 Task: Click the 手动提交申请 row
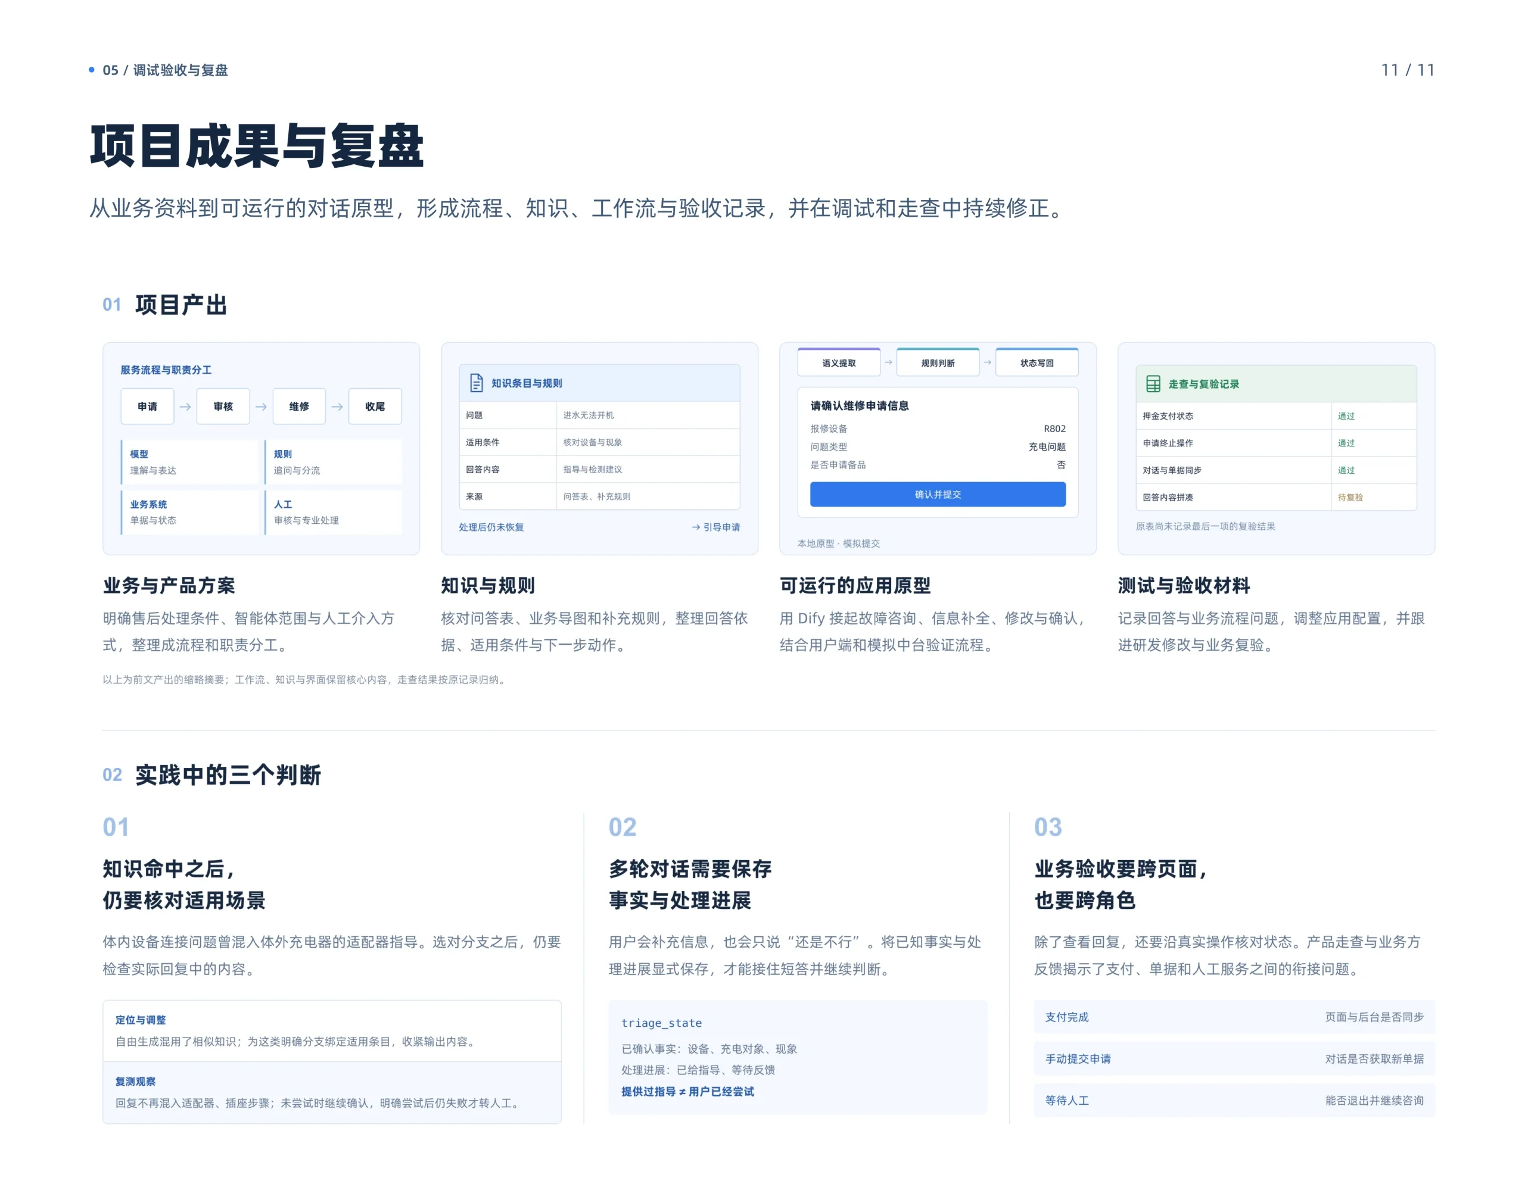1234,1058
